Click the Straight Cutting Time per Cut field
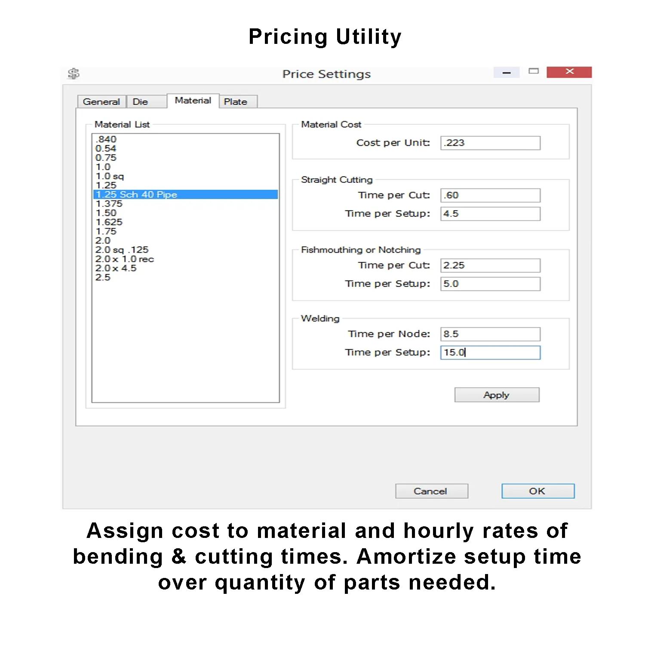645x645 pixels. click(x=490, y=195)
